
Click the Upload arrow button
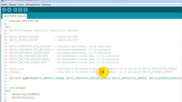tap(9, 10)
